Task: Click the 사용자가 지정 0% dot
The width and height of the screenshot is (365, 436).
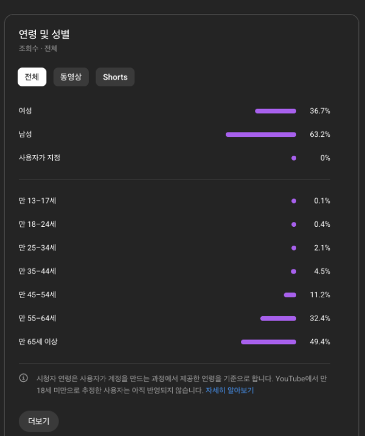Action: coord(294,158)
